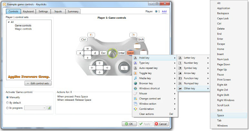
Task: Click the browse program icon button
Action: point(49,108)
